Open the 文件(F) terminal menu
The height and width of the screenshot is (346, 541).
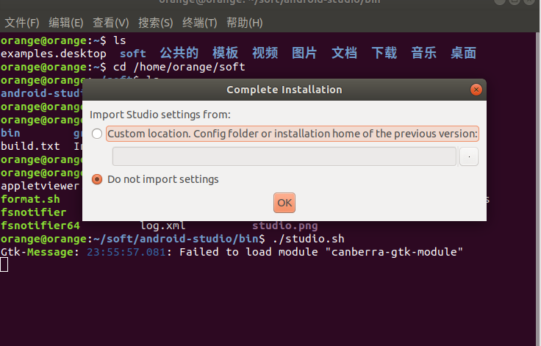[22, 23]
